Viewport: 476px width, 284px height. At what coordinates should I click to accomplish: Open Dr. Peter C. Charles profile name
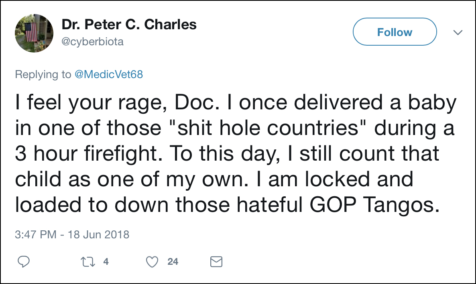tap(129, 25)
